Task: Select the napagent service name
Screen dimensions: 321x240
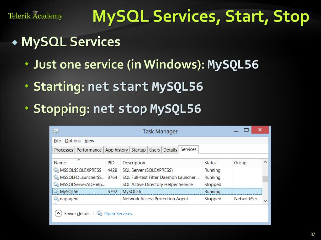Action: pyautogui.click(x=69, y=198)
